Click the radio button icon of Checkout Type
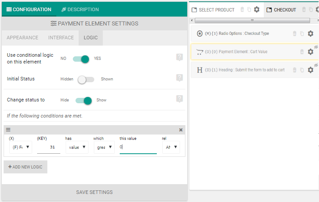Viewport: 319px width, 202px height. pos(200,34)
